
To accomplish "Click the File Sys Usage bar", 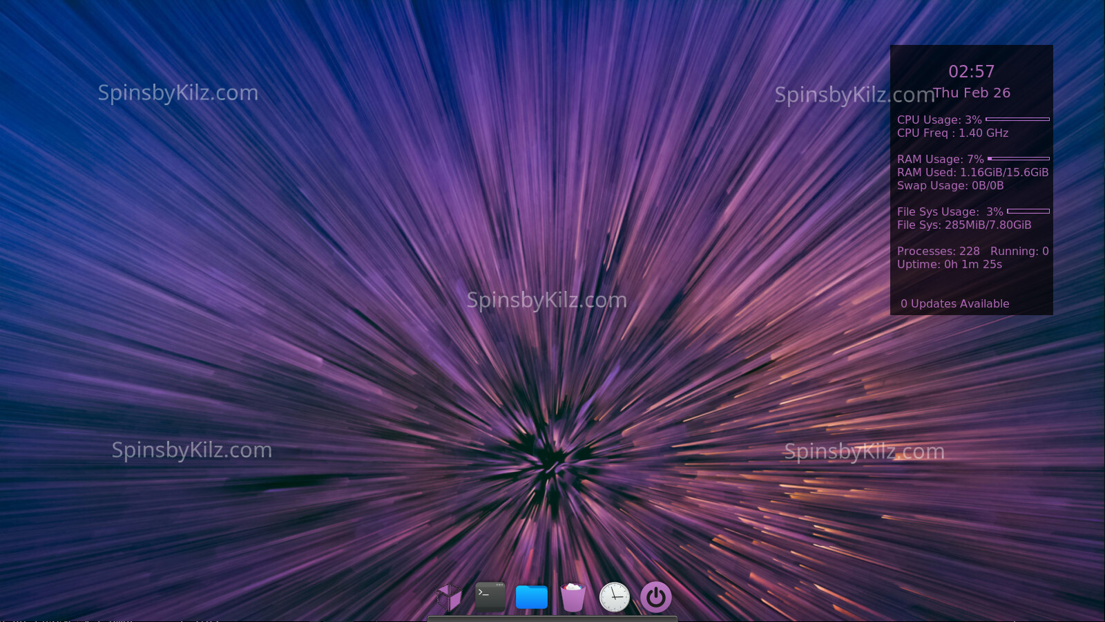I will (x=1028, y=211).
